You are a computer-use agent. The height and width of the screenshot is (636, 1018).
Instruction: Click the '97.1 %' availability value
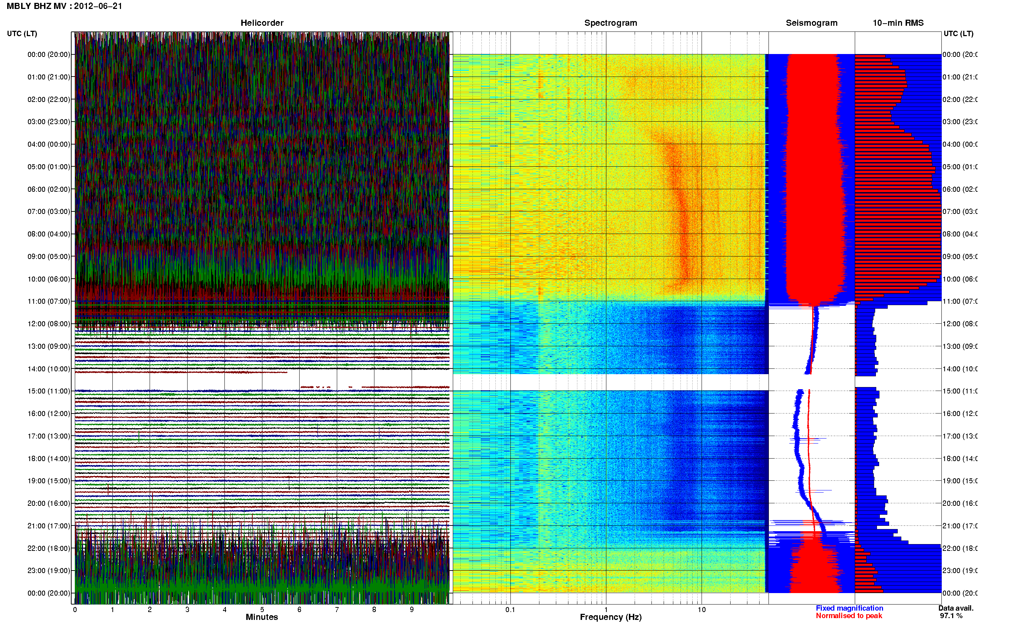pyautogui.click(x=951, y=616)
